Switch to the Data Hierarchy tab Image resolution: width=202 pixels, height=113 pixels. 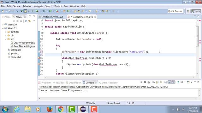click(x=108, y=83)
